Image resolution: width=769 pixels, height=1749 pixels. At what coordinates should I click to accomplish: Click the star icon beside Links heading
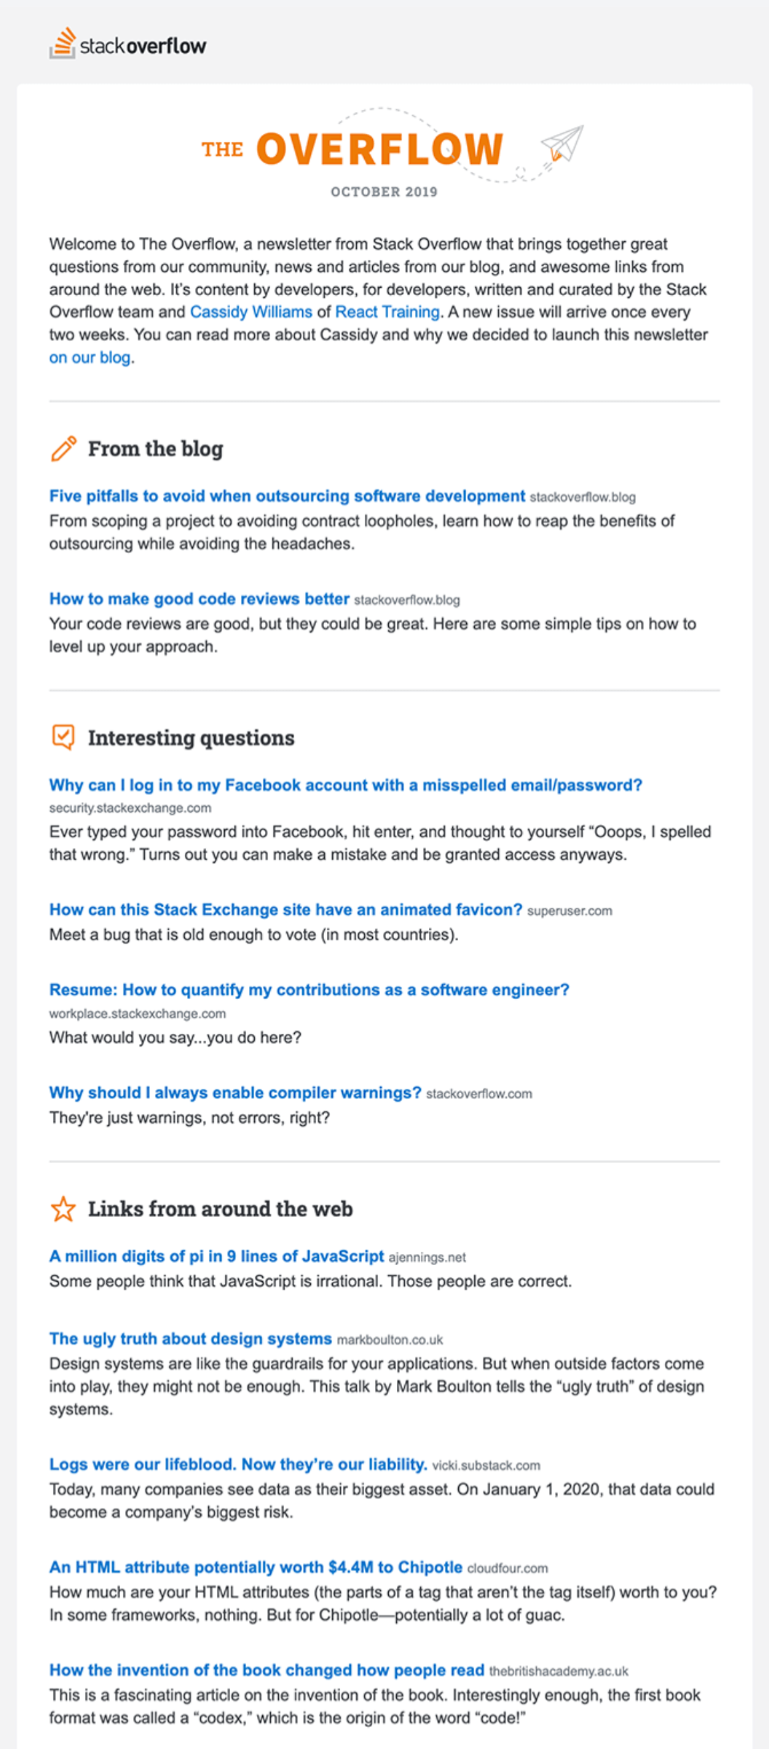(x=63, y=1208)
